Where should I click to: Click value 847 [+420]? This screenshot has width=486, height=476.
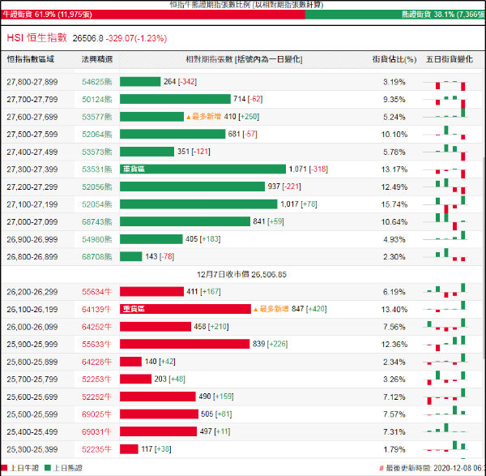[x=309, y=309]
